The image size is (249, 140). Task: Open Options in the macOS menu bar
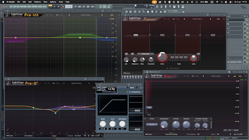53,2
